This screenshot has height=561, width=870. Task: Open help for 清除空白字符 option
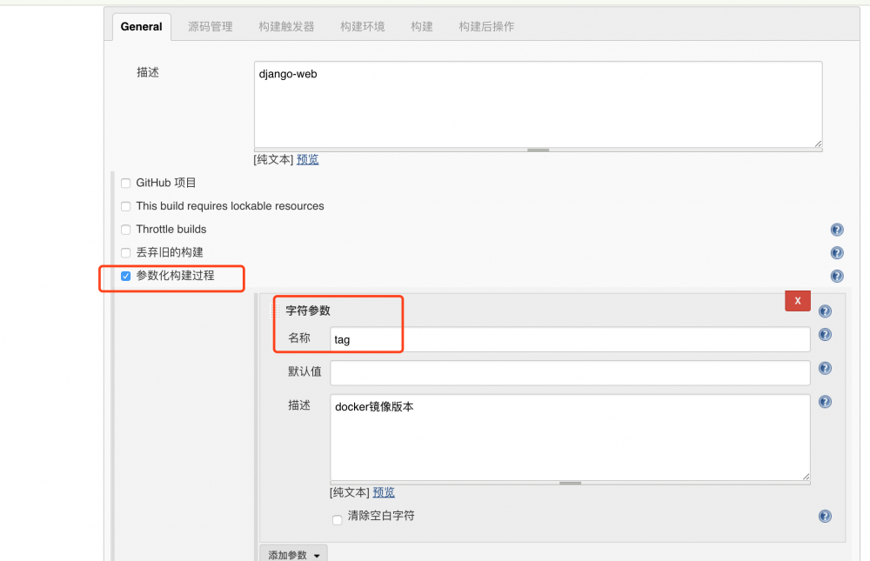[825, 516]
